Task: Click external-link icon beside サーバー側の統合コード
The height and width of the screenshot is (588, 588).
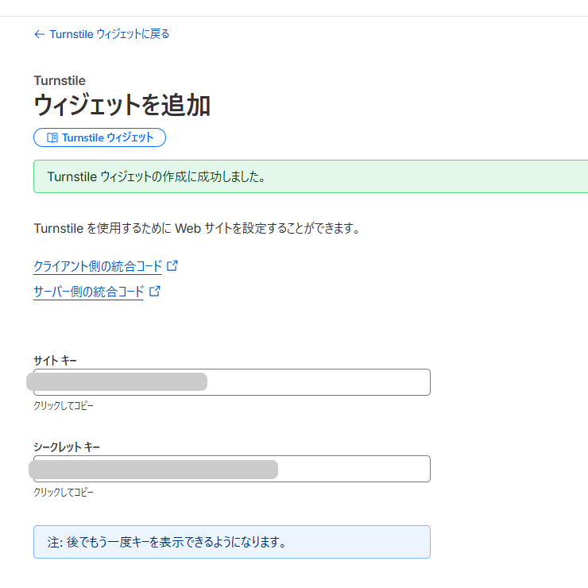Action: tap(155, 291)
